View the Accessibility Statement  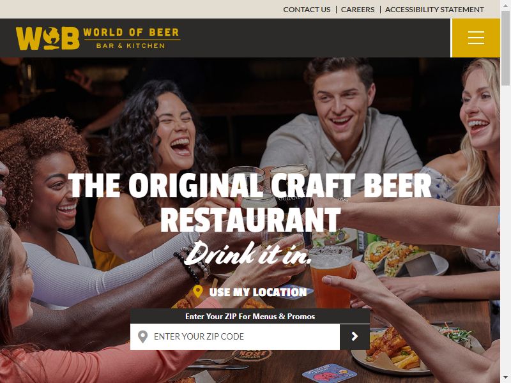click(x=434, y=10)
